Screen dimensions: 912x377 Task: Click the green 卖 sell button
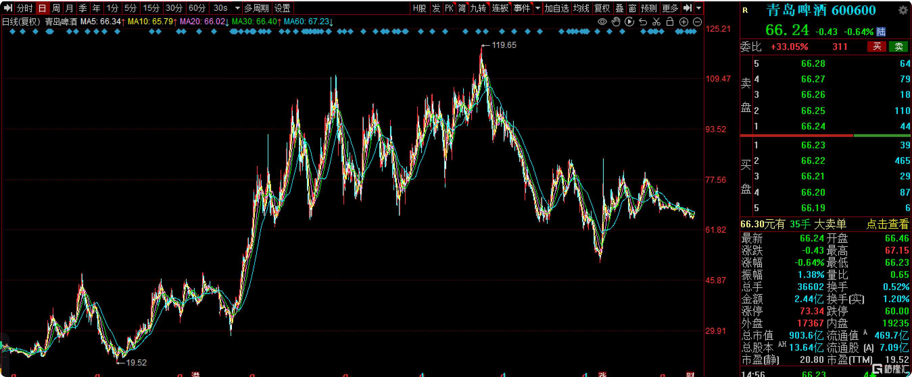click(x=898, y=47)
